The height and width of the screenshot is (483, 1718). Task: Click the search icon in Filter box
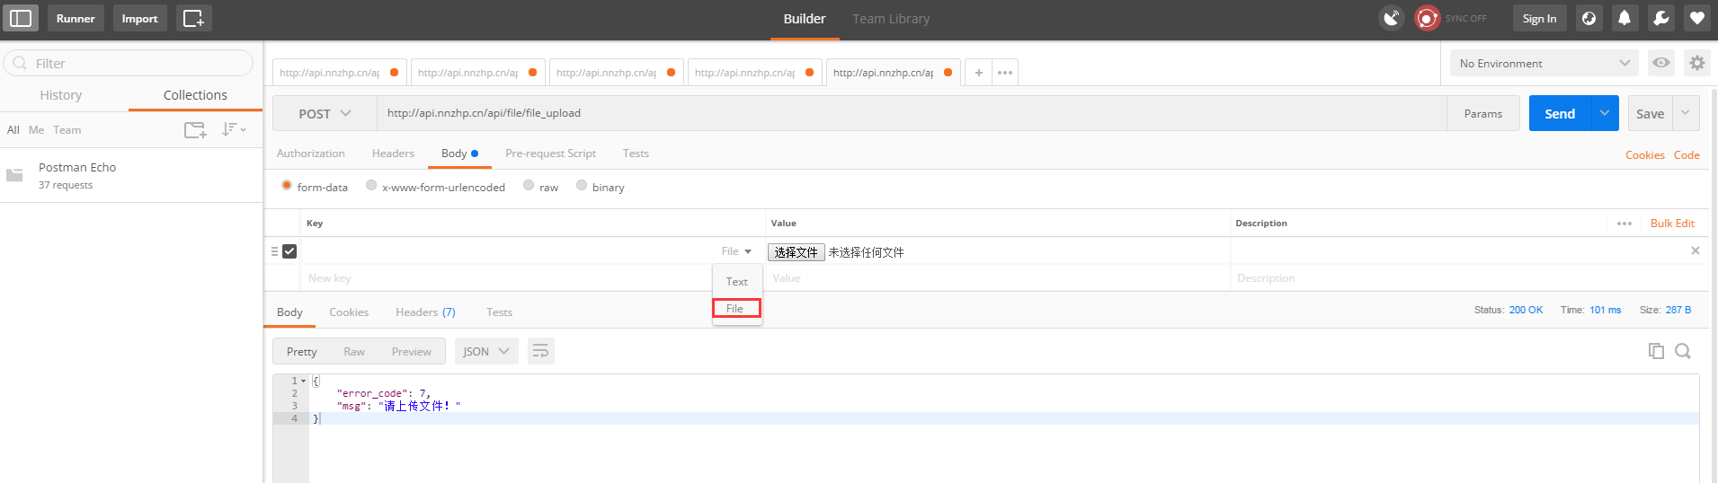pyautogui.click(x=20, y=63)
